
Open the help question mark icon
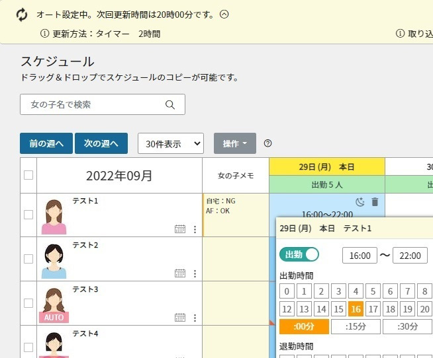coord(268,143)
